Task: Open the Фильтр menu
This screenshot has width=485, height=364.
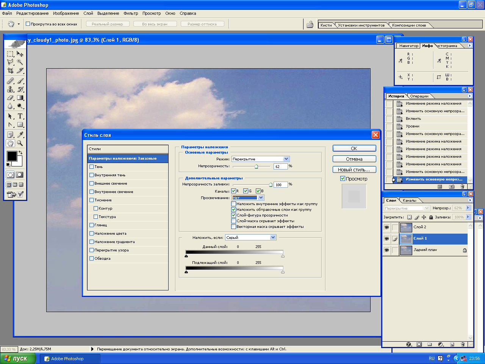Action: (x=131, y=13)
